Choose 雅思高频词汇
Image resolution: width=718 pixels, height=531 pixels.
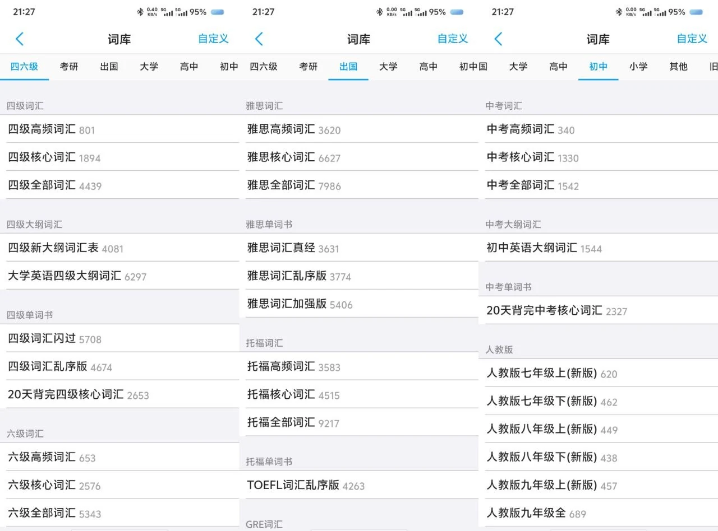tap(359, 129)
